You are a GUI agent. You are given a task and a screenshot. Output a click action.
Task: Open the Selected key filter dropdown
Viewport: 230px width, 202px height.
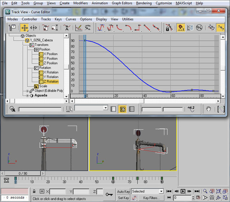click(x=161, y=192)
